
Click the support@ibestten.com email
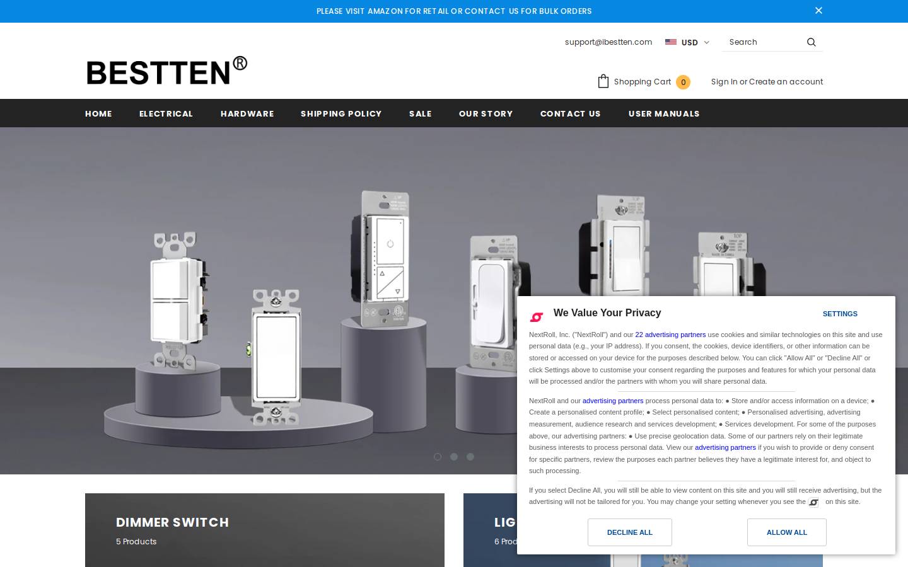pyautogui.click(x=608, y=42)
